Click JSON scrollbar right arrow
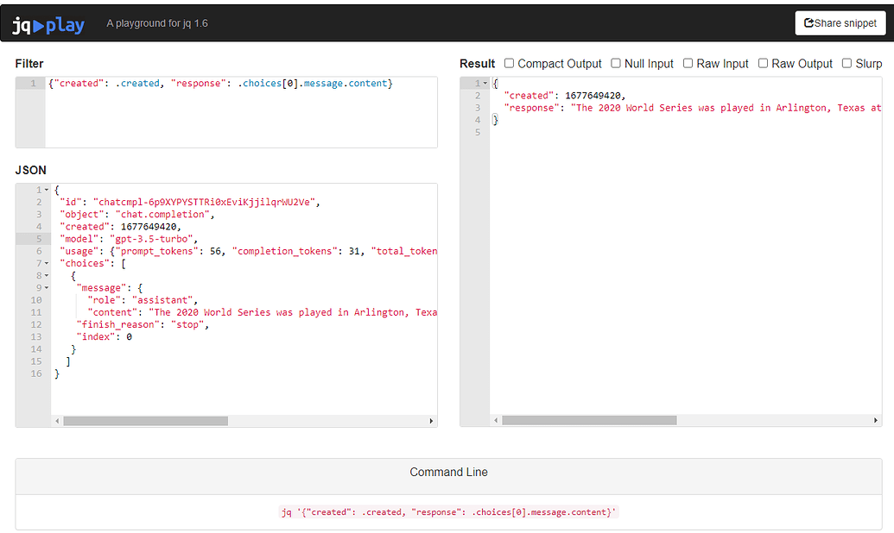The height and width of the screenshot is (533, 894). tap(431, 421)
